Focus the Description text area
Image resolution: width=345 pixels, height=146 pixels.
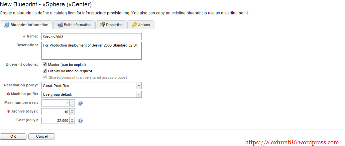click(x=91, y=51)
